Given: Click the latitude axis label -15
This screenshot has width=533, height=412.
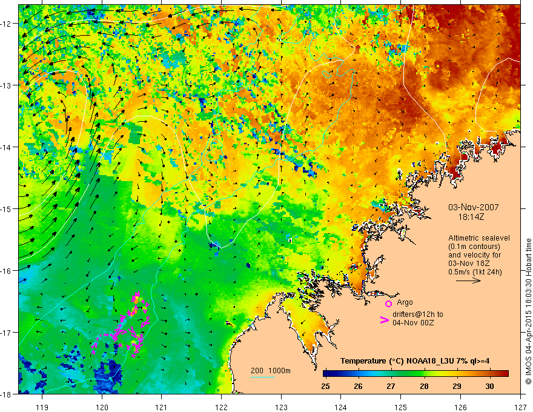Looking at the screenshot, I should tap(6, 208).
